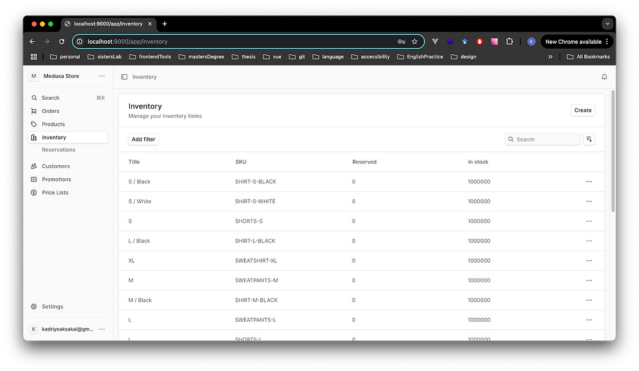This screenshot has width=639, height=371.
Task: Toggle the sidebar panel icon beside Inventory breadcrumb
Action: point(124,77)
